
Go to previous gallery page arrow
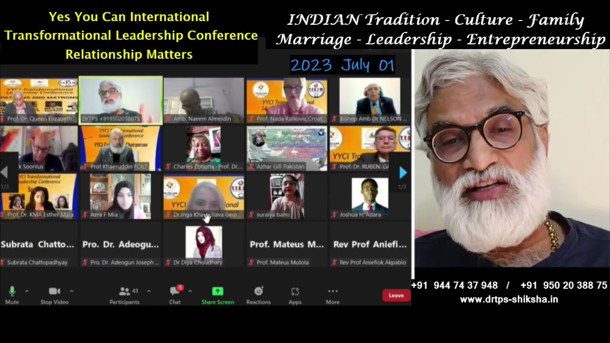[4, 172]
